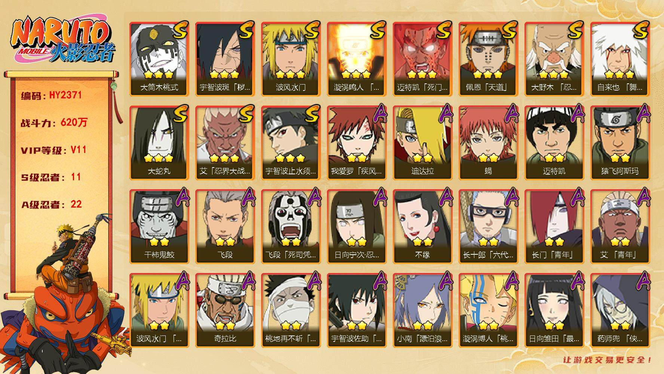Viewport: 664px width, 374px height.
Task: Click the 编码 HY2371 account code text
Action: (x=51, y=95)
